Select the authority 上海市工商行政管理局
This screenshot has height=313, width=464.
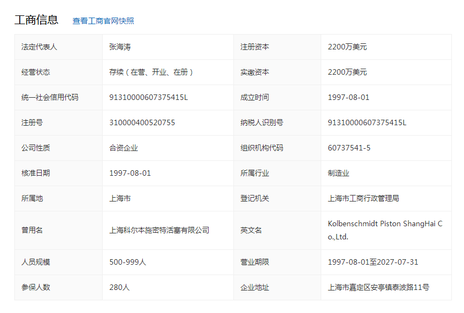pos(364,199)
